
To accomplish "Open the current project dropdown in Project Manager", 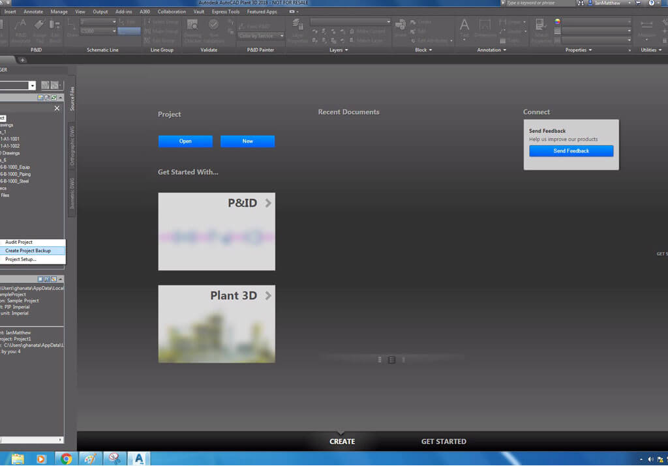I will point(32,85).
